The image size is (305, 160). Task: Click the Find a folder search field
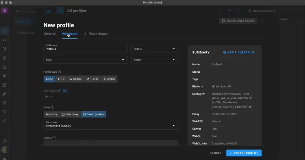[26, 12]
